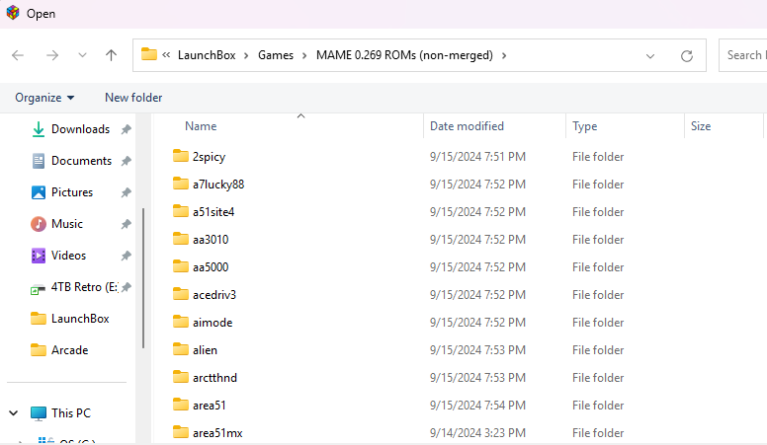Sort by the Date modified column
This screenshot has width=767, height=445.
467,126
